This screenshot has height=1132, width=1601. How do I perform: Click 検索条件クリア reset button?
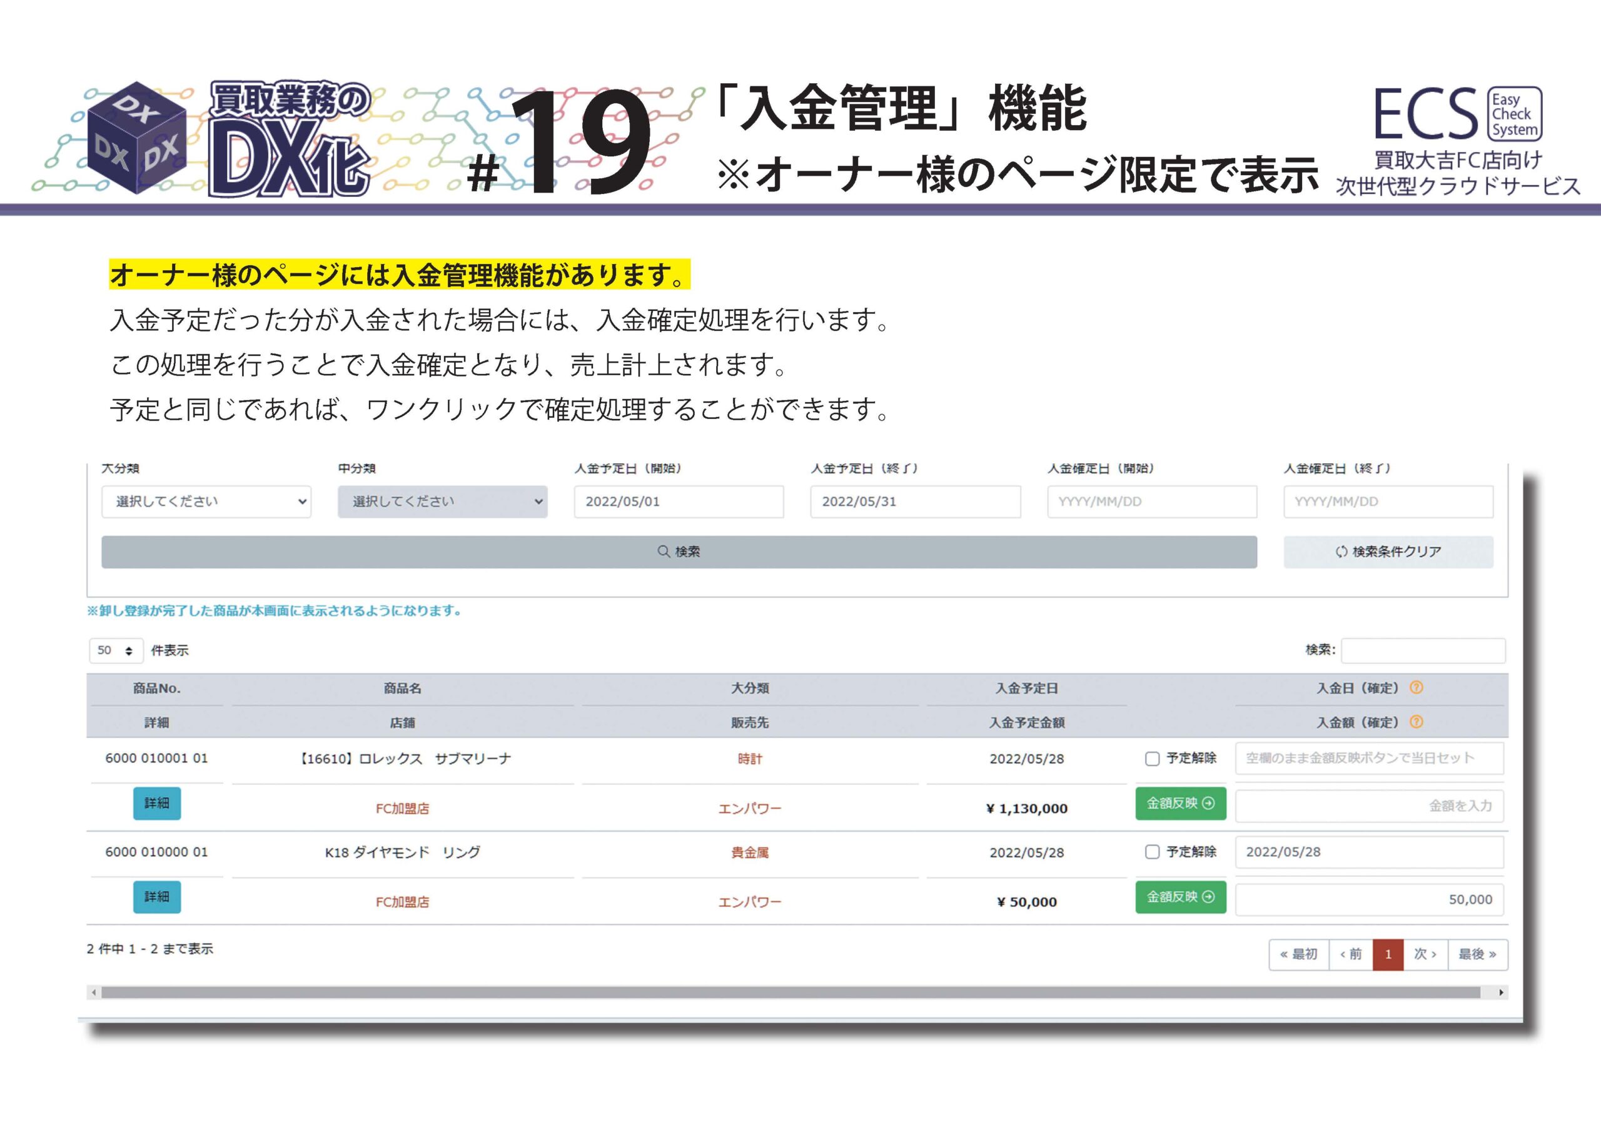(1388, 552)
